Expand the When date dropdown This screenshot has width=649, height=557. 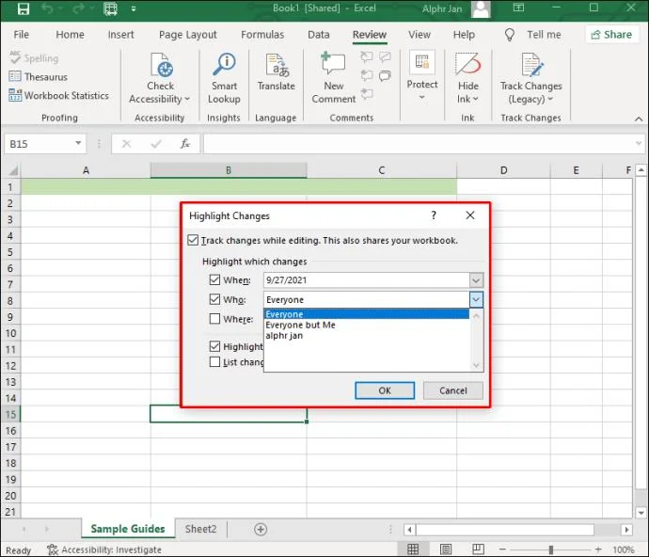pyautogui.click(x=476, y=280)
